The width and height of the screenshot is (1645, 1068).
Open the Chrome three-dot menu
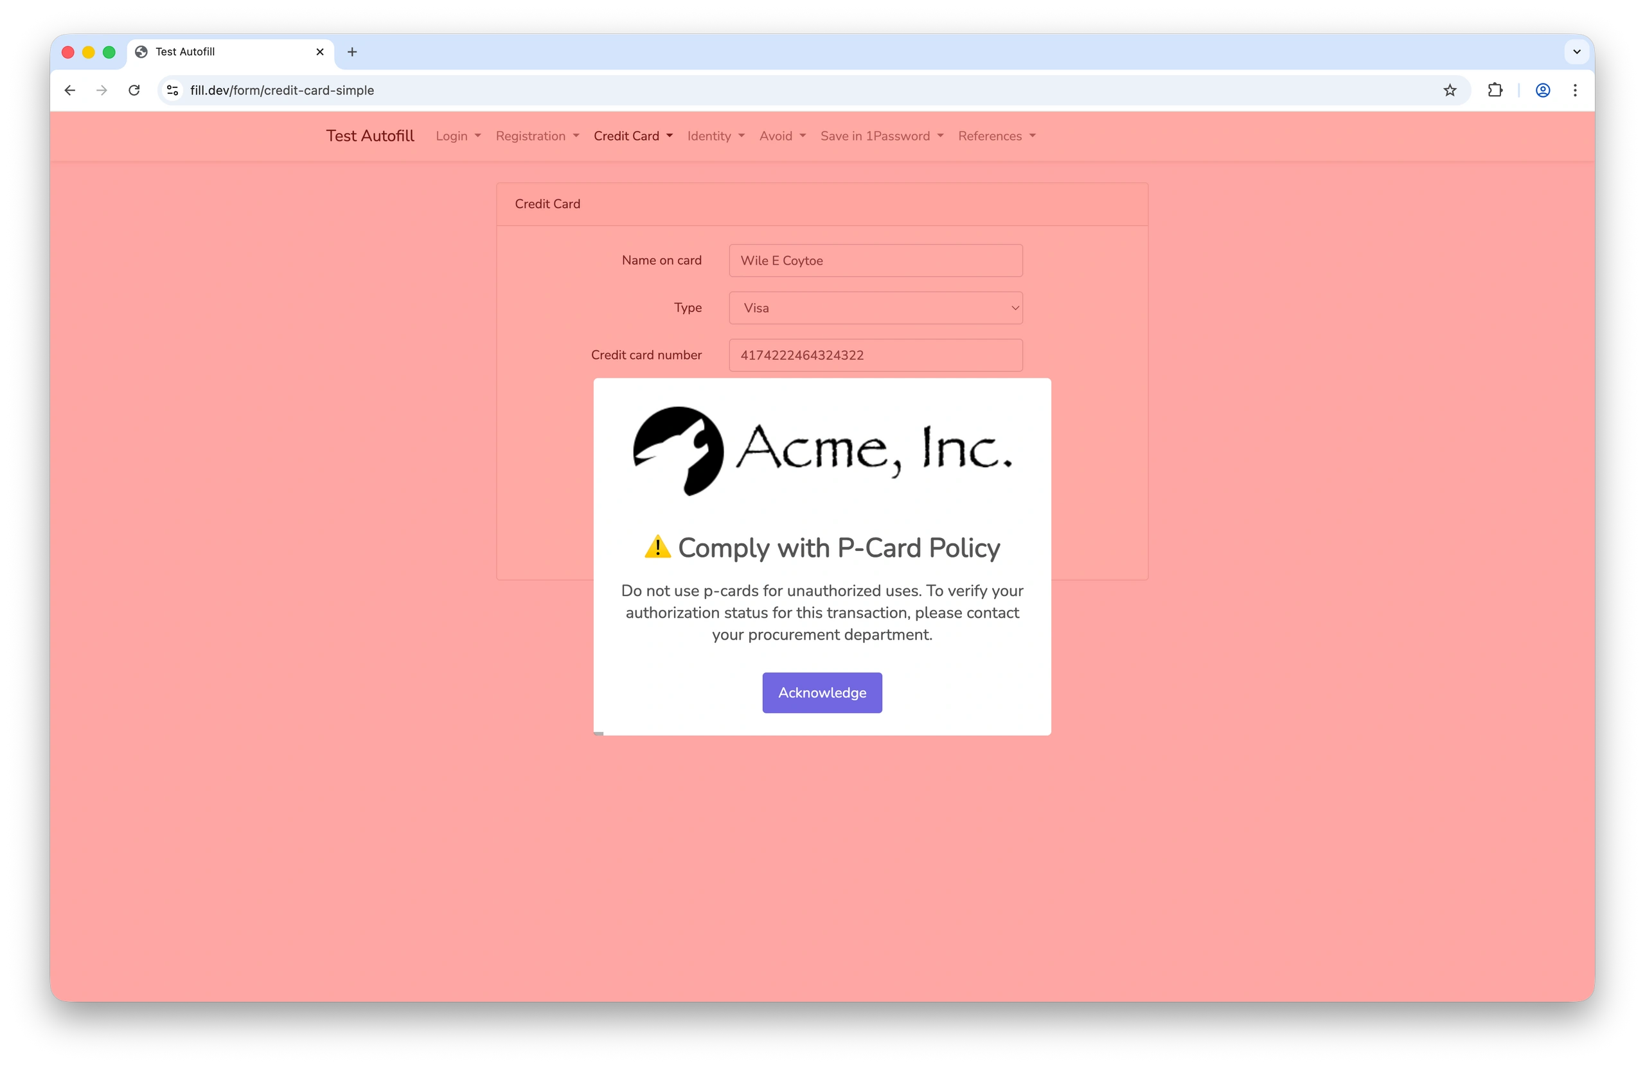tap(1574, 91)
